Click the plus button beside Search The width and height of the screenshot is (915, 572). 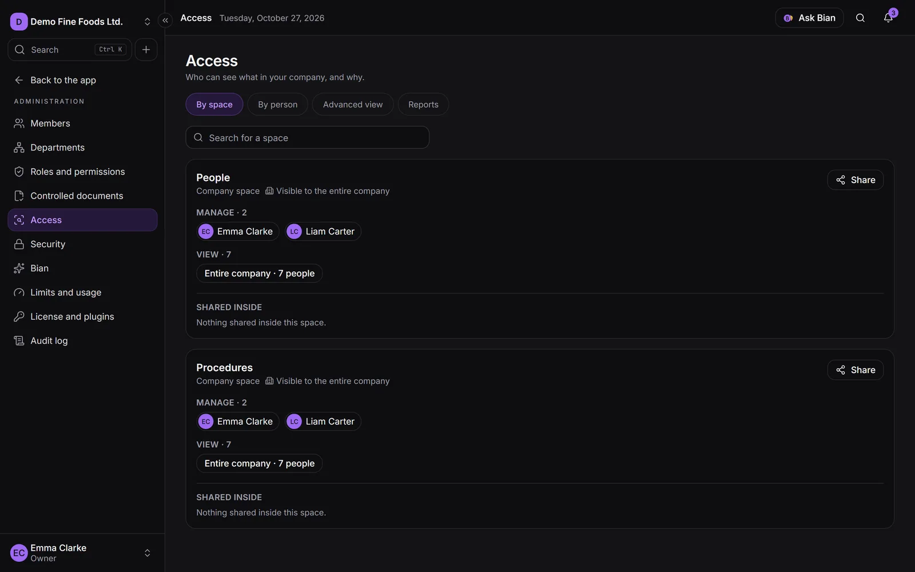(x=146, y=50)
